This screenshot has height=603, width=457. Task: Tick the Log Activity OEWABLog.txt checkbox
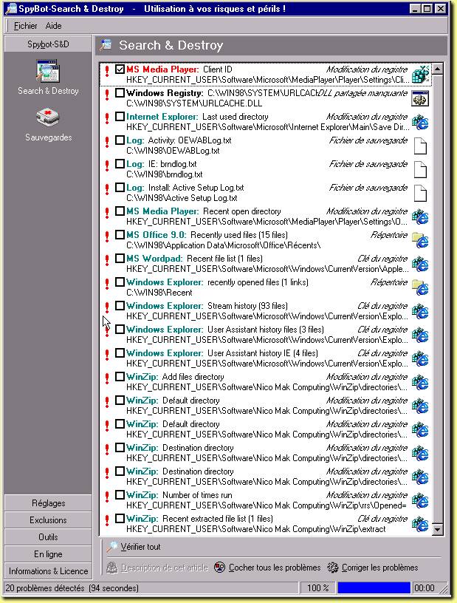pos(120,140)
